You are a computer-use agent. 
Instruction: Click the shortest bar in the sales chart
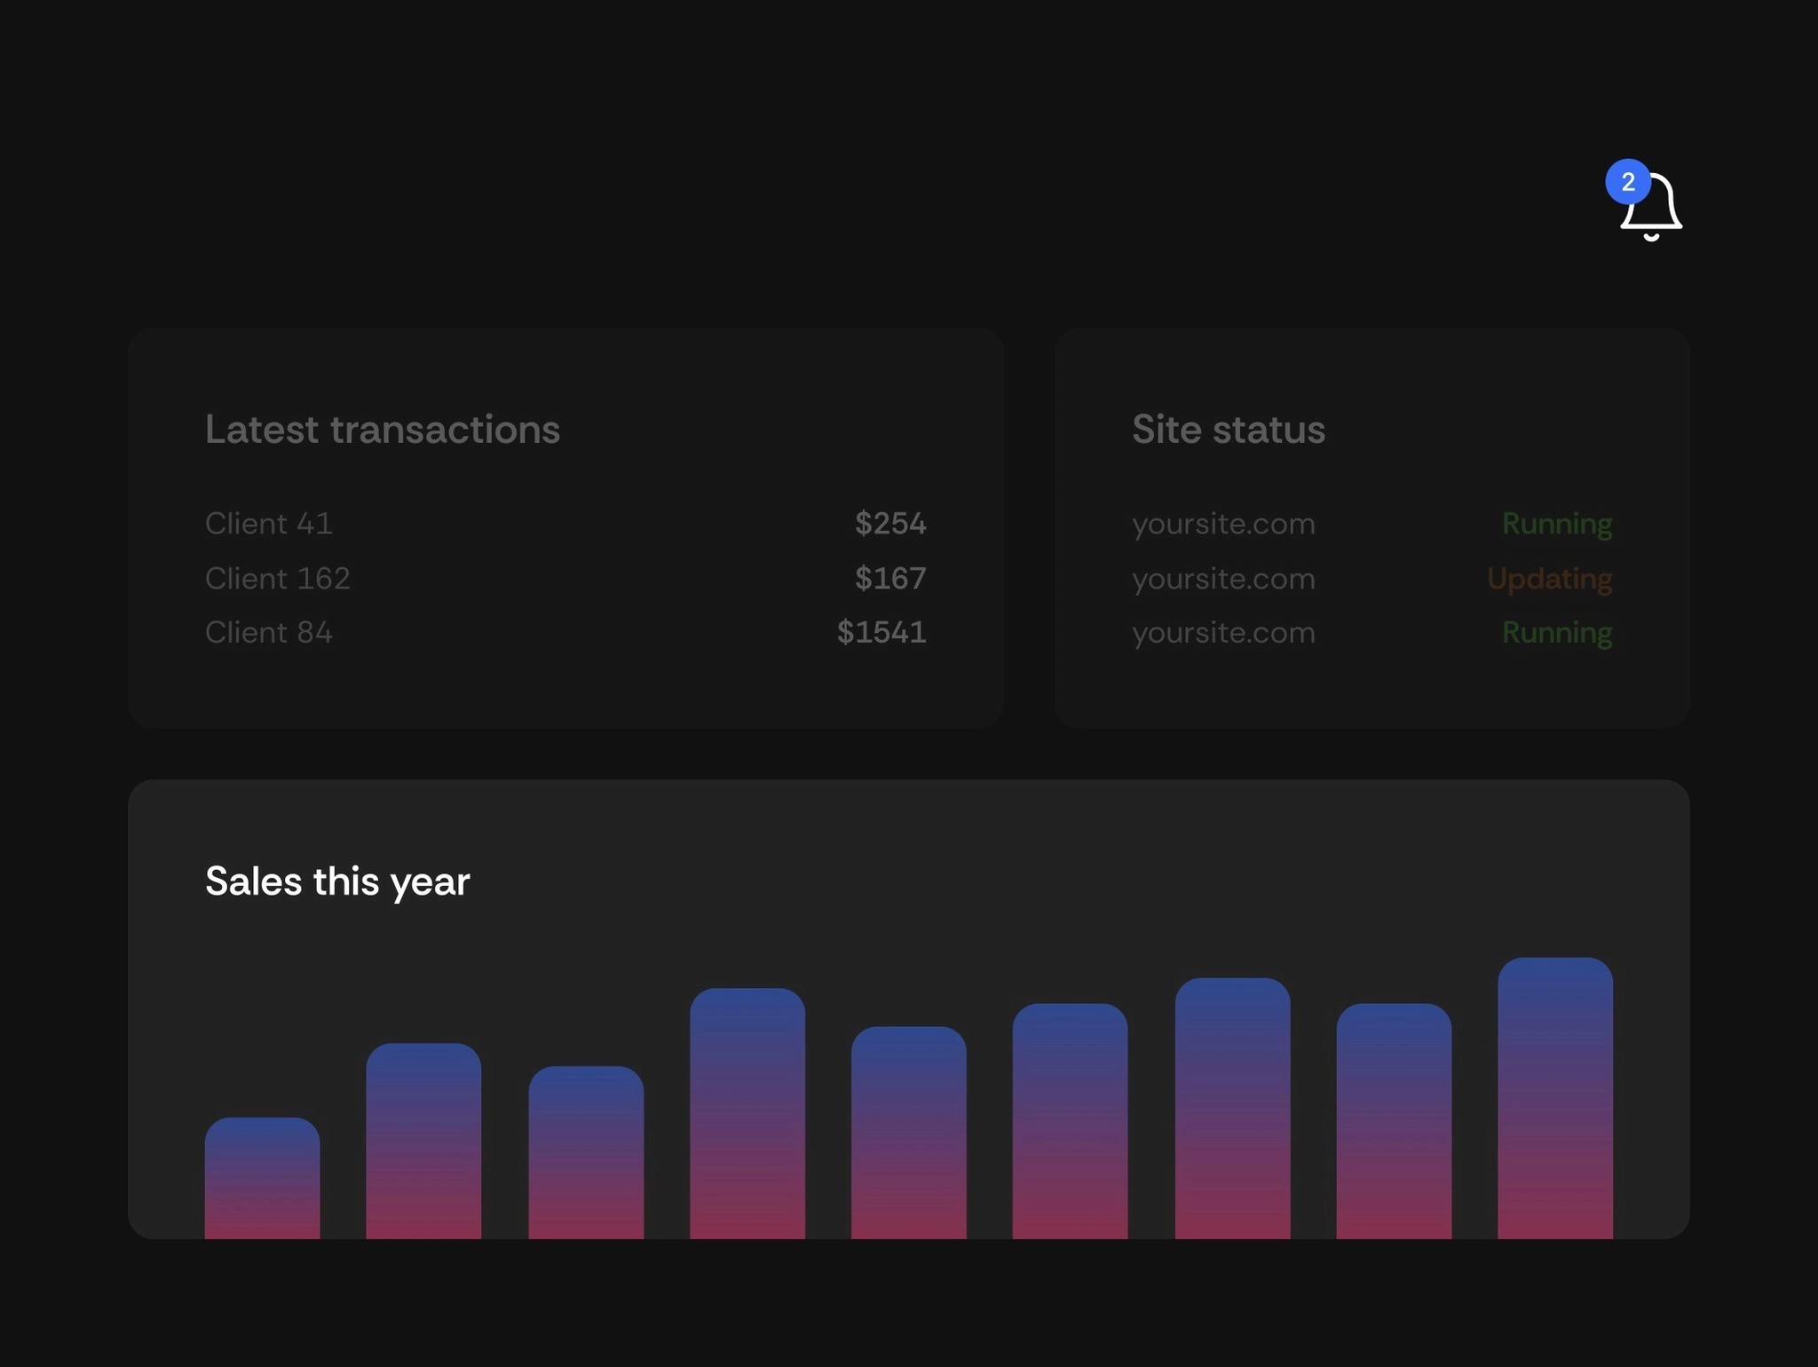261,1172
